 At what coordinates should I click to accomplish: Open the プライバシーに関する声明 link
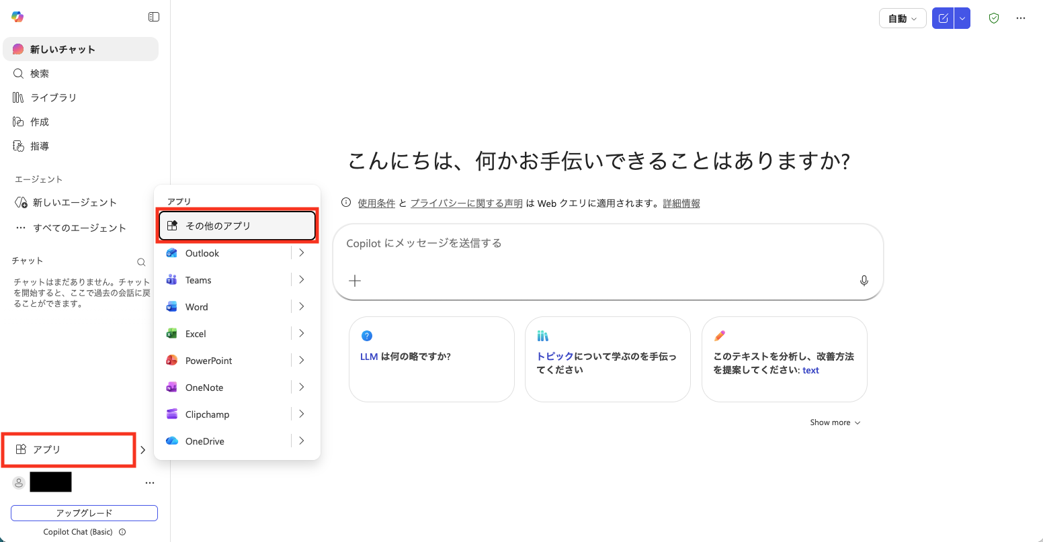click(x=466, y=204)
